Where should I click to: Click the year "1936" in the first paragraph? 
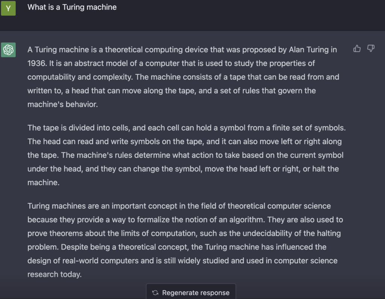36,63
